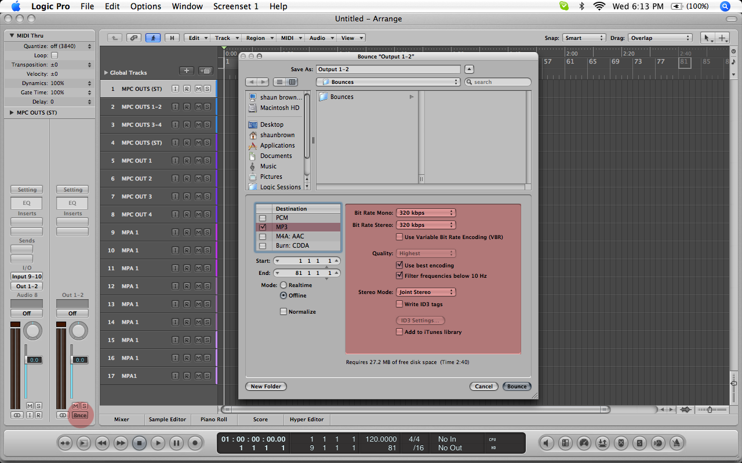Toggle the Hide view H button
742x463 pixels.
(172, 38)
